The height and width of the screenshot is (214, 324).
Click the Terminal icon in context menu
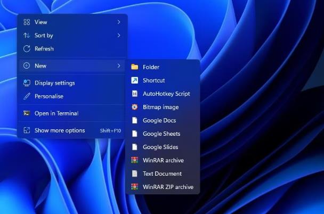click(x=27, y=113)
